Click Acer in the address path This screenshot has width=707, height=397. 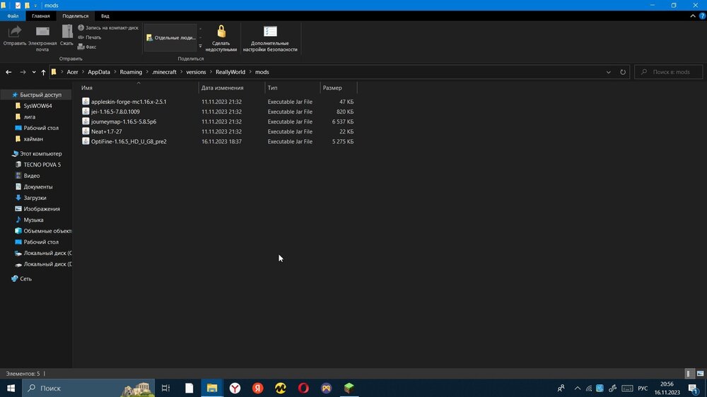(x=72, y=72)
